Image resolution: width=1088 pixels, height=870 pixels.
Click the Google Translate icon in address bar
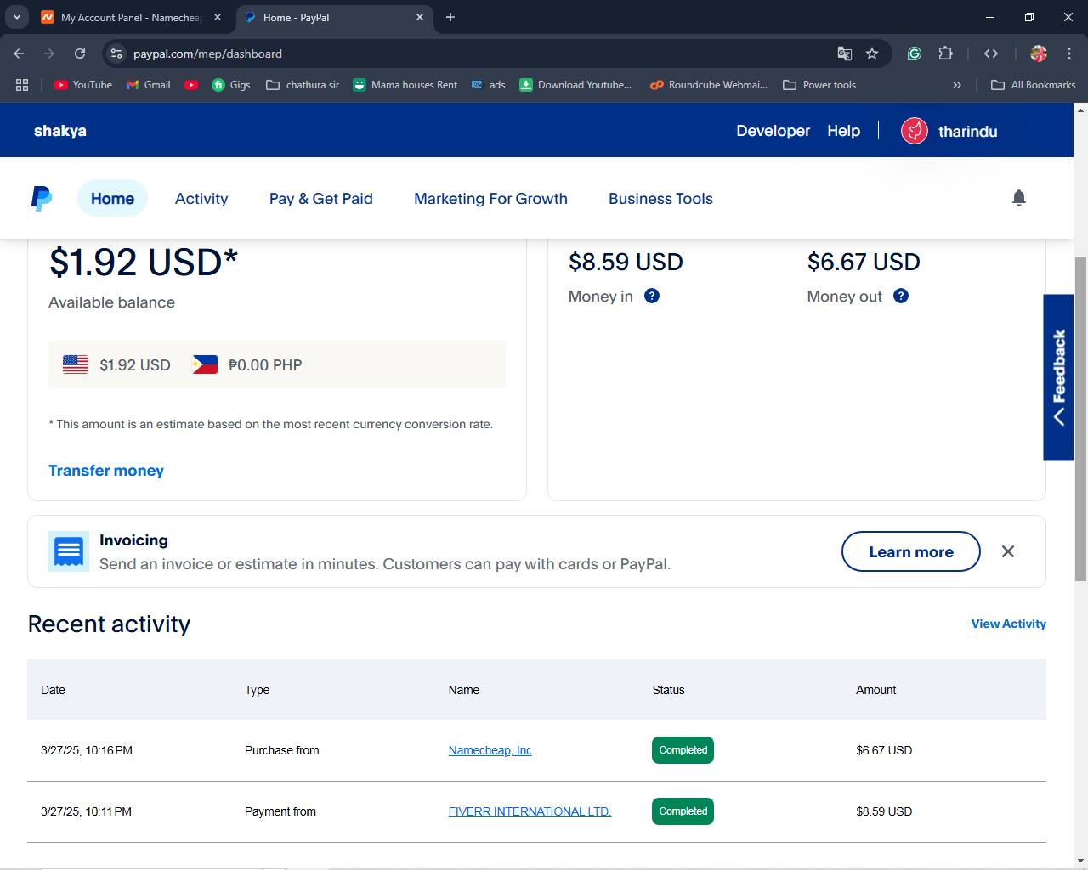[844, 54]
